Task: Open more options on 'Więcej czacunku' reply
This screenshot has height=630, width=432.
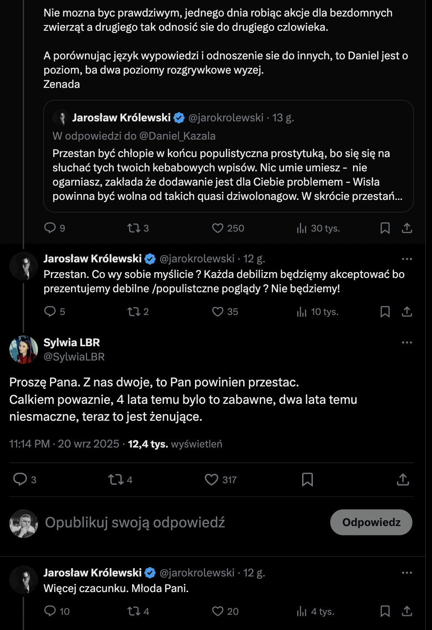Action: click(x=407, y=573)
